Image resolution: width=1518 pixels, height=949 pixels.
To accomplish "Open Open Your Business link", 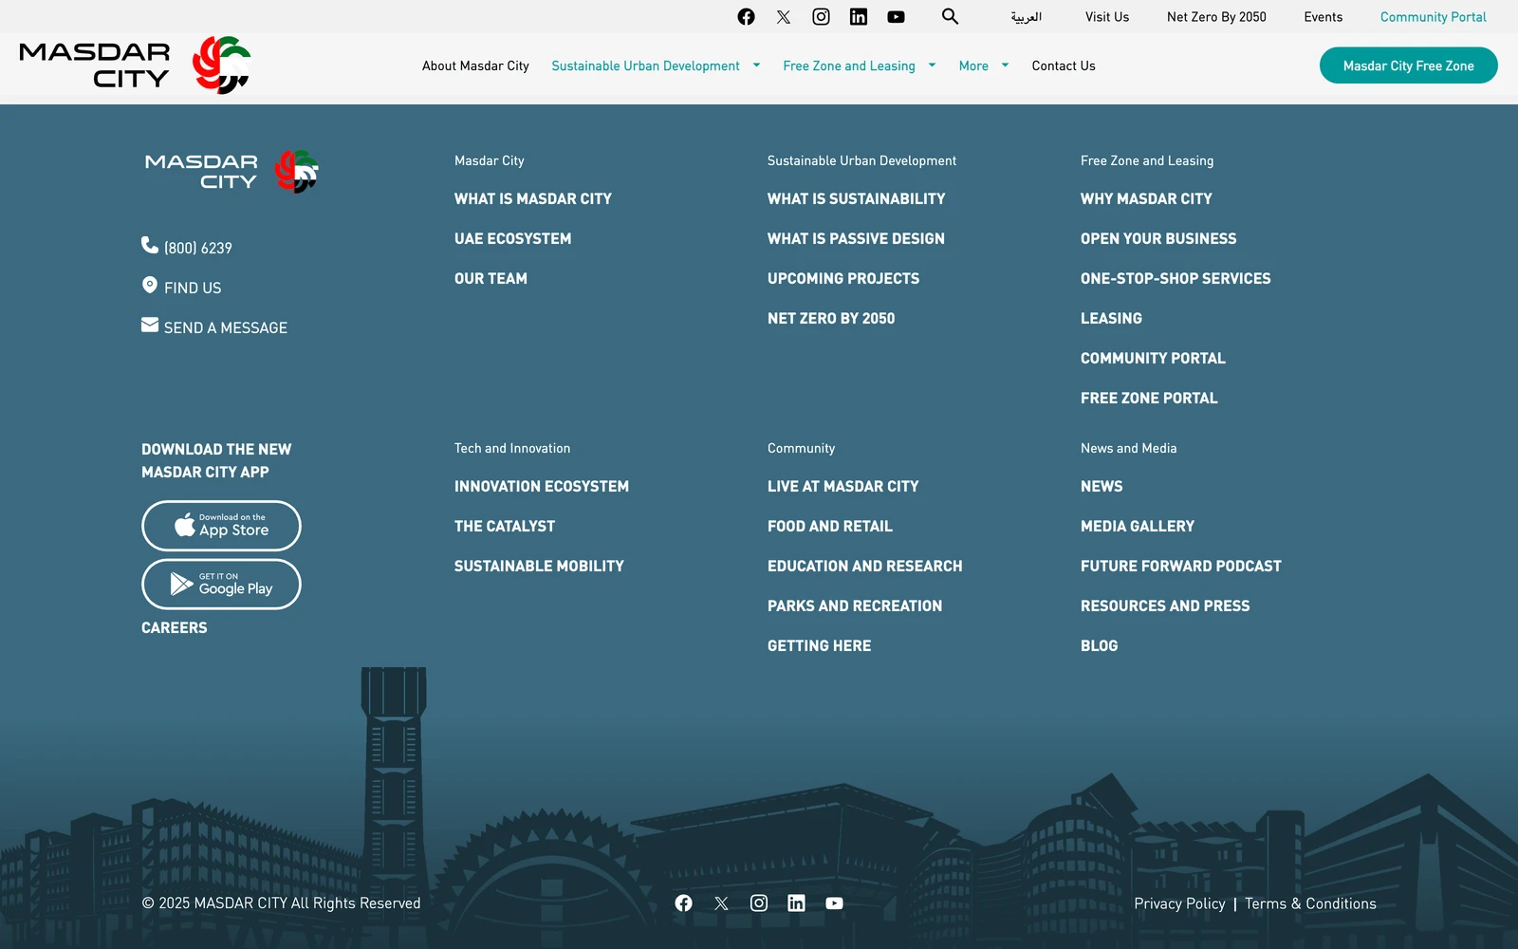I will [1158, 238].
